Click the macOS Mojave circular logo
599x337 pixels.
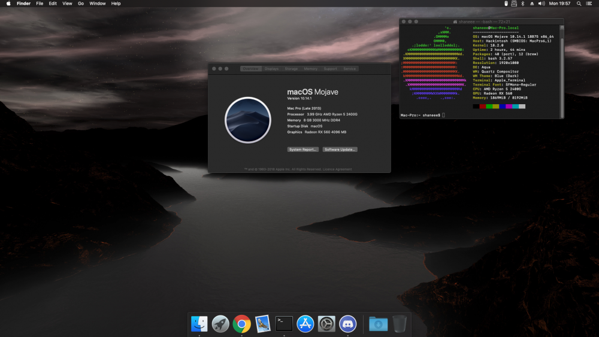pos(247,120)
